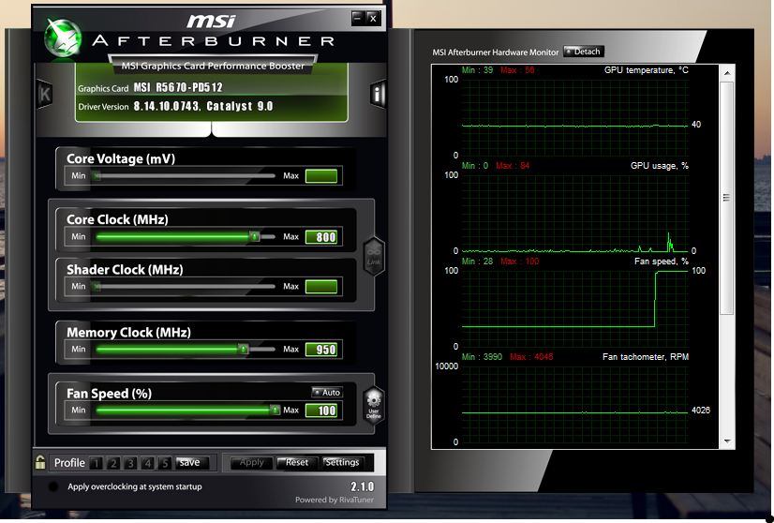This screenshot has height=523, width=774.
Task: Click the Max : 84 GPU usage reading
Action: pyautogui.click(x=513, y=166)
